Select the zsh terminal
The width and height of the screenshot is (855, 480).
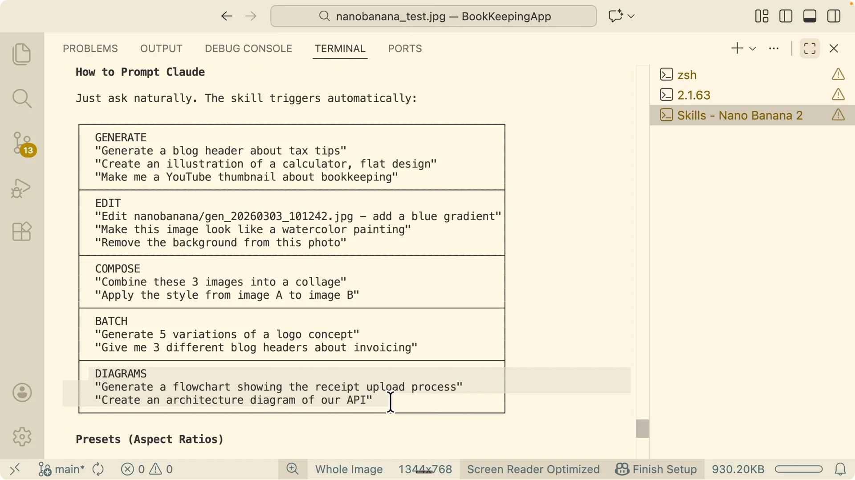[x=753, y=75]
